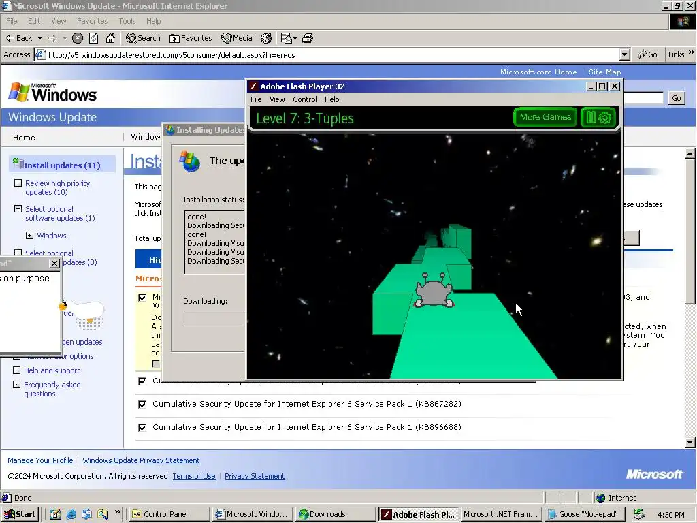The width and height of the screenshot is (697, 523).
Task: Go to the Home page icon
Action: pos(110,38)
